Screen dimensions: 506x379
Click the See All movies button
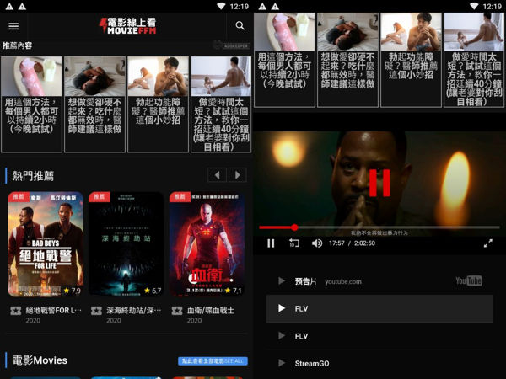pyautogui.click(x=213, y=361)
